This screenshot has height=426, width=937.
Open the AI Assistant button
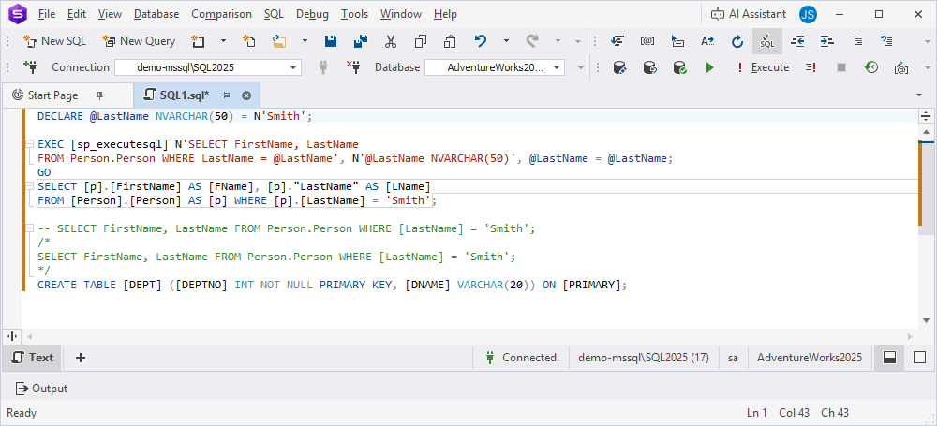(x=749, y=14)
